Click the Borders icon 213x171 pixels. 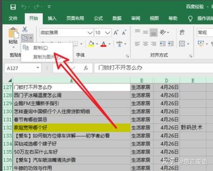75,44
